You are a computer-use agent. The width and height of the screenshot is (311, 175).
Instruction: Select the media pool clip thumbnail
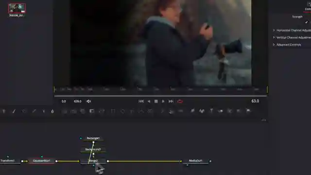pos(17,8)
